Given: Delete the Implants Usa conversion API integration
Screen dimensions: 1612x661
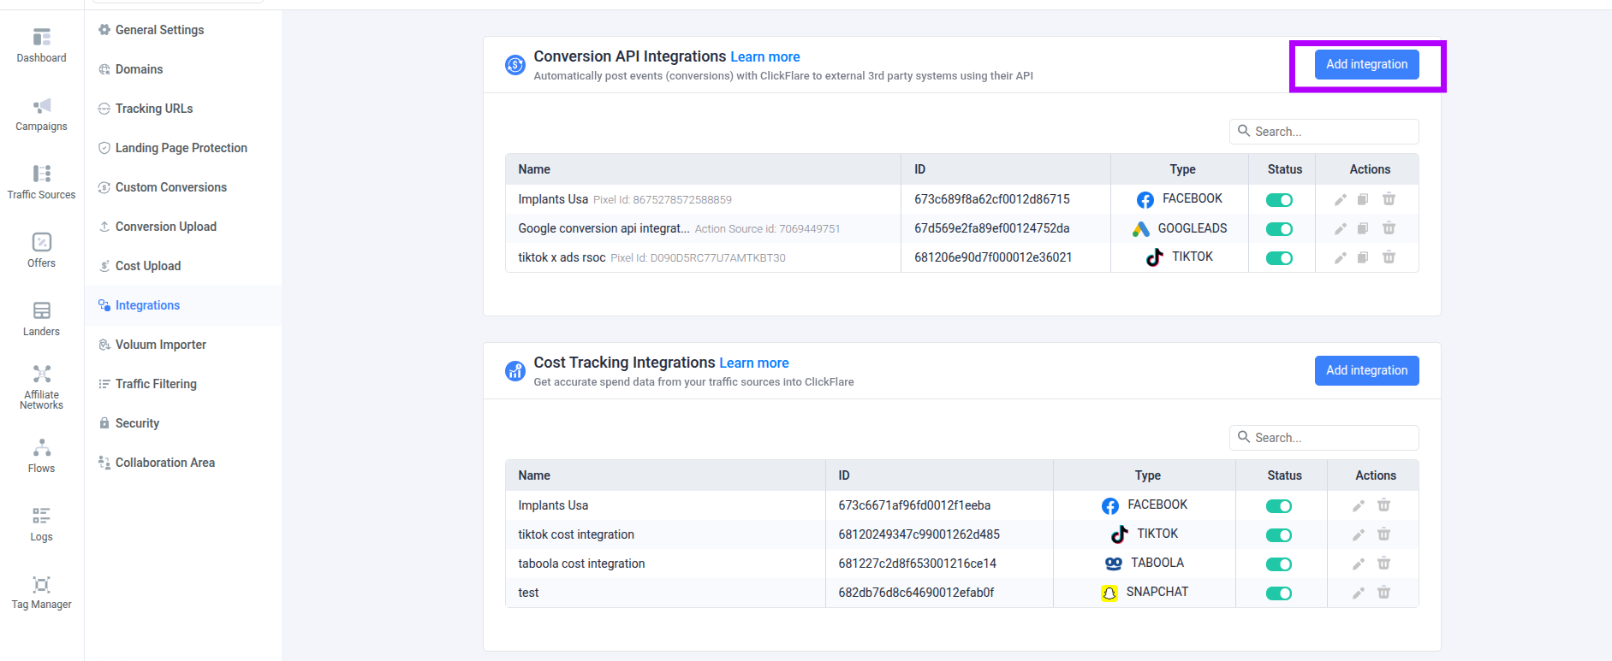Looking at the screenshot, I should coord(1389,199).
